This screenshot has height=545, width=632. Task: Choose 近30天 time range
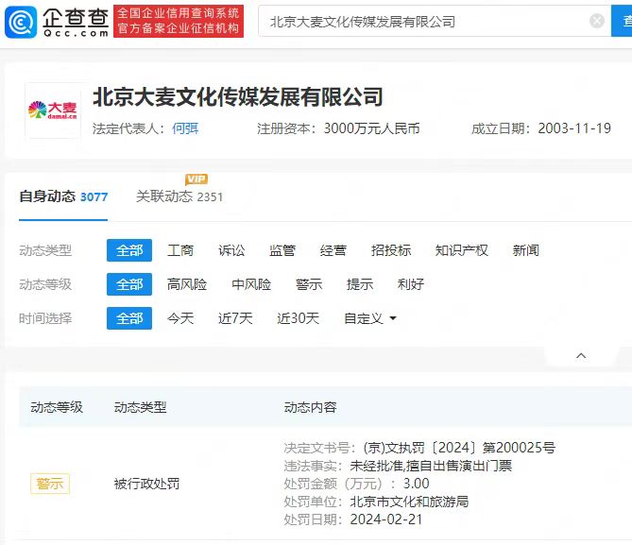[298, 318]
